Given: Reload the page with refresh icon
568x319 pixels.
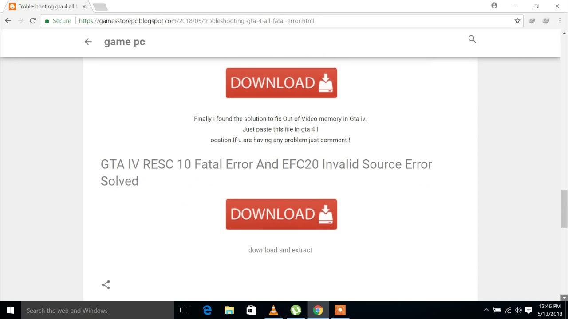Looking at the screenshot, I should pyautogui.click(x=33, y=21).
